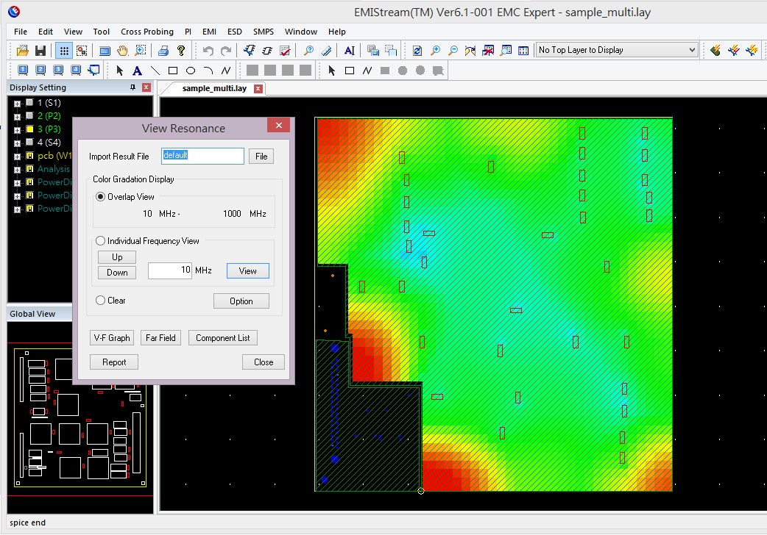Select the Clear radio button

tap(101, 301)
